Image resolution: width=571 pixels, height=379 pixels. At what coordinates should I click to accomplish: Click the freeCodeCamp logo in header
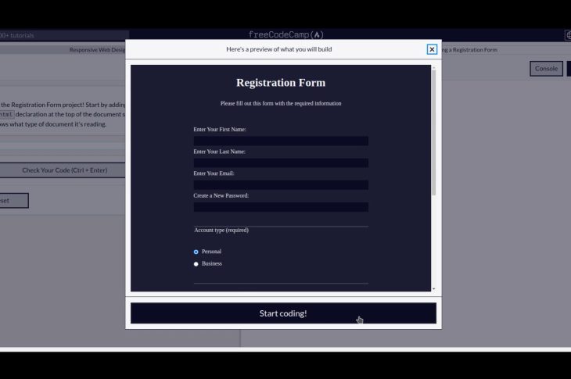pyautogui.click(x=285, y=35)
